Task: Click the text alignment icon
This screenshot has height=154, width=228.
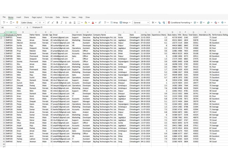Action: (x=105, y=22)
